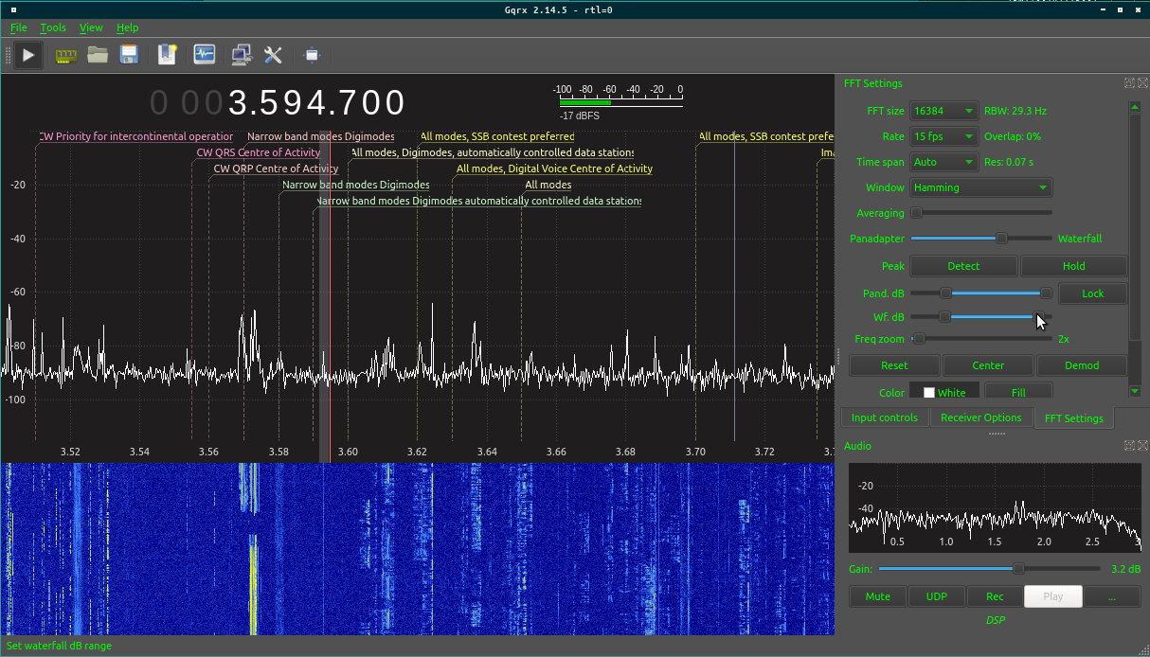Click the 'CW QRP Centre of Activity' label
Image resolution: width=1150 pixels, height=657 pixels.
(276, 169)
